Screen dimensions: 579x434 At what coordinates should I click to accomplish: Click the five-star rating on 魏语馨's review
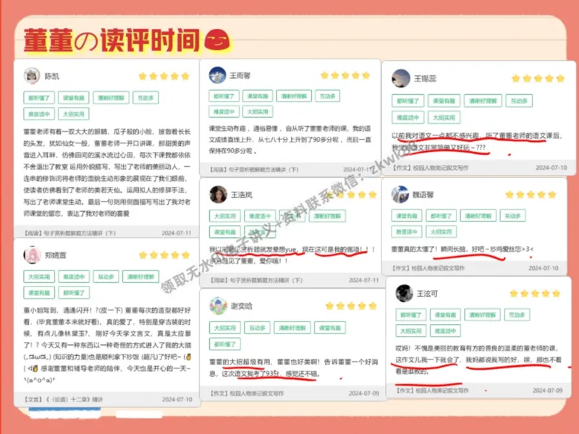tap(531, 195)
